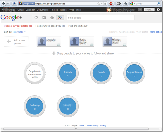Viewport: 163px width, 132px height.
Task: Expand the 'more' menu in top bar
Action: (x=80, y=10)
